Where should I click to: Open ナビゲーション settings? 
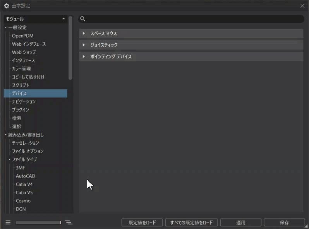tap(24, 102)
